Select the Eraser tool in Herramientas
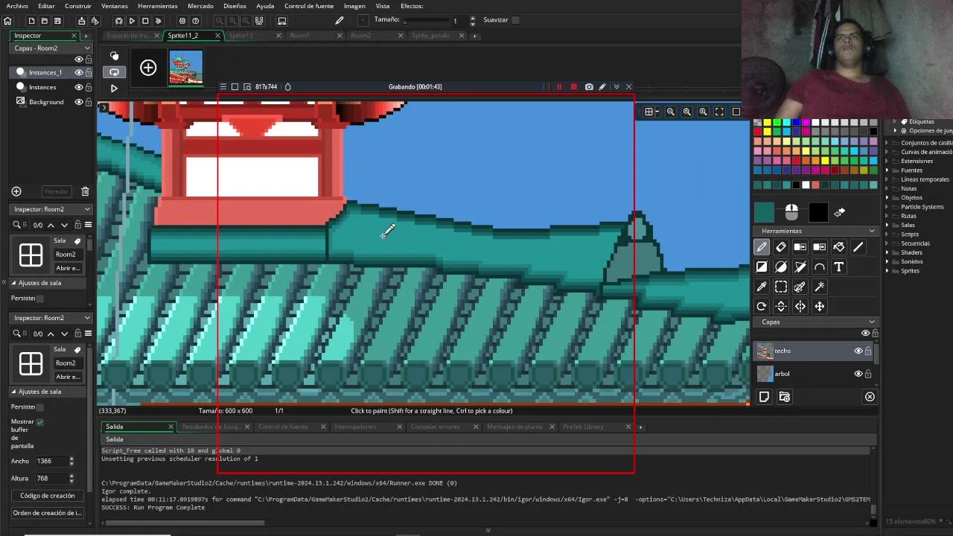This screenshot has width=953, height=536. click(x=781, y=247)
